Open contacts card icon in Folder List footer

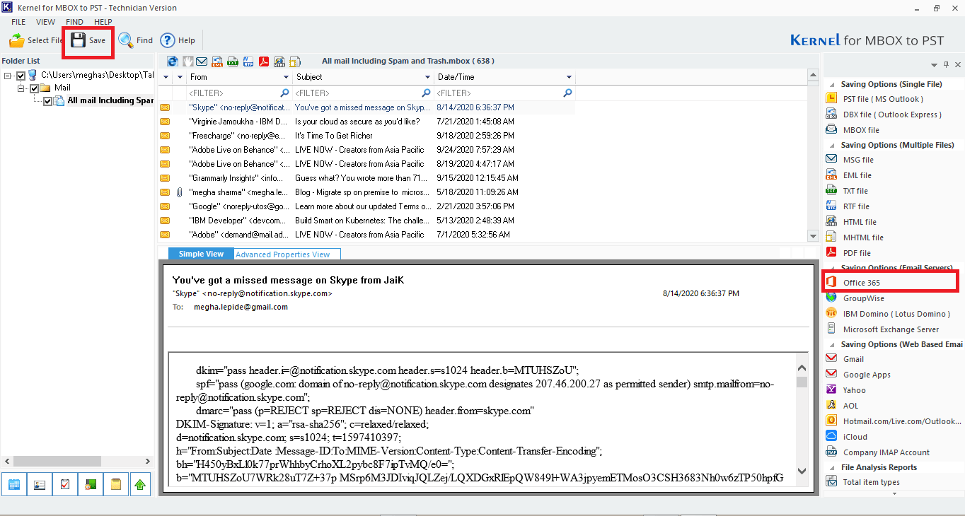[x=39, y=485]
